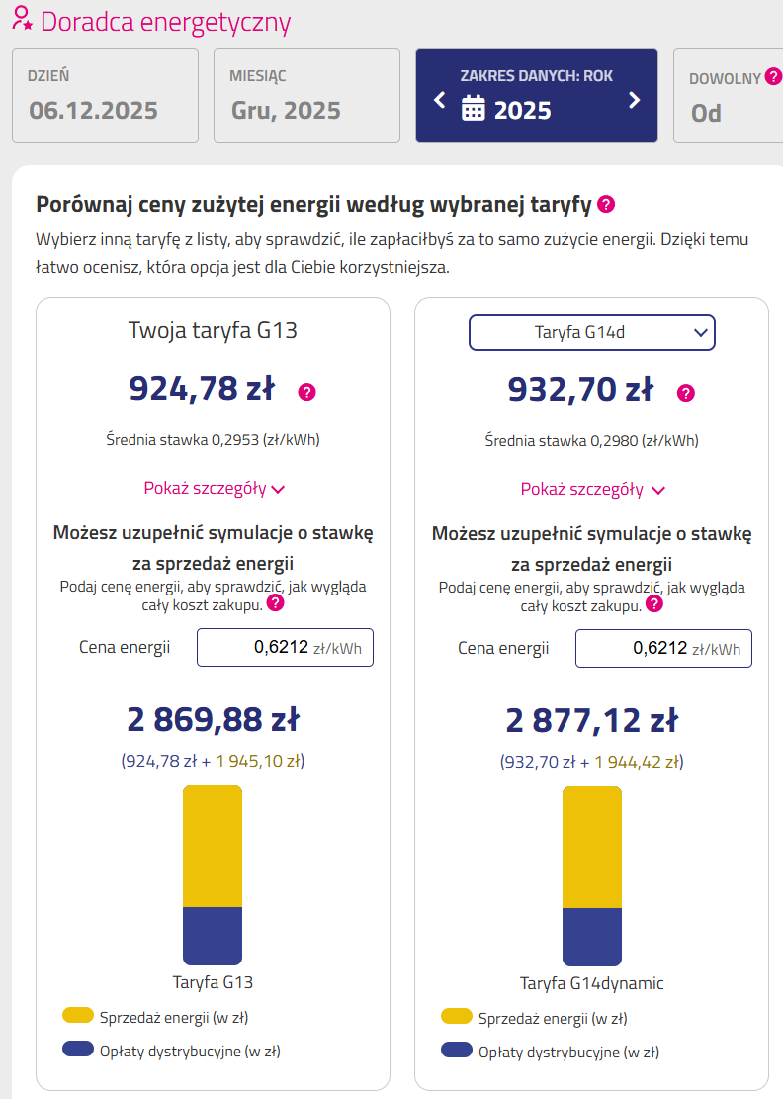Click the Doradca energetyczny user icon

(23, 20)
